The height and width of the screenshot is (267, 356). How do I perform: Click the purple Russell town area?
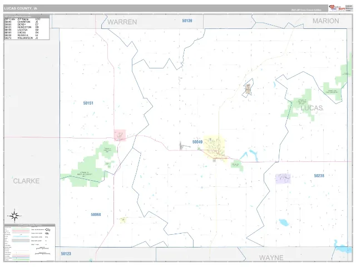pos(283,179)
